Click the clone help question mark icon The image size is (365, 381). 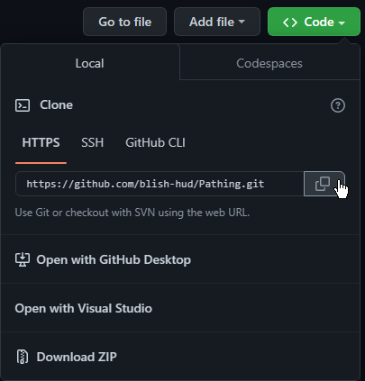click(338, 105)
